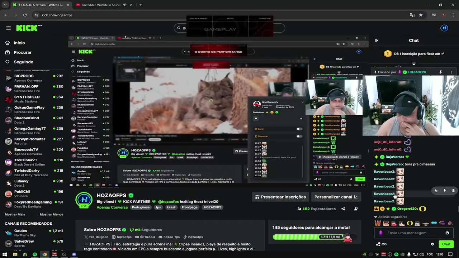Switch to the Incredible Wildlife tab
The width and height of the screenshot is (459, 258).
(104, 5)
